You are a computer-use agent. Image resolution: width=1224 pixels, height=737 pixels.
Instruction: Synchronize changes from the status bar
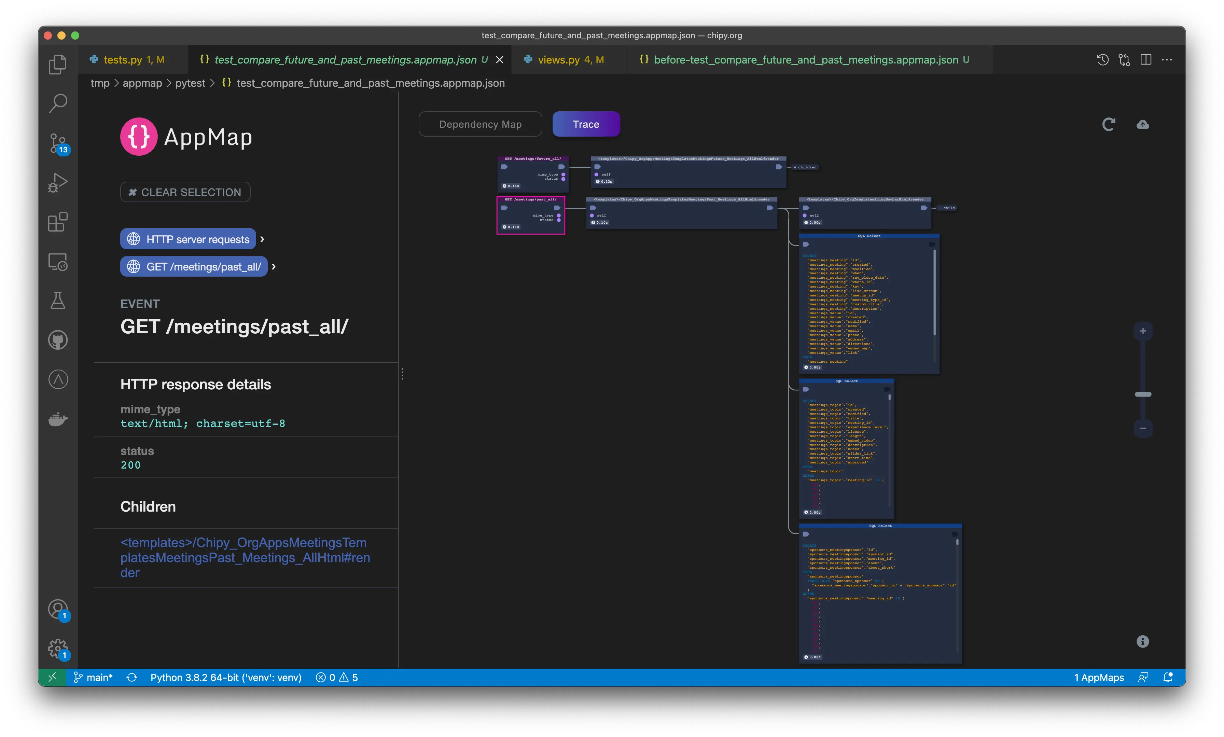pyautogui.click(x=131, y=677)
